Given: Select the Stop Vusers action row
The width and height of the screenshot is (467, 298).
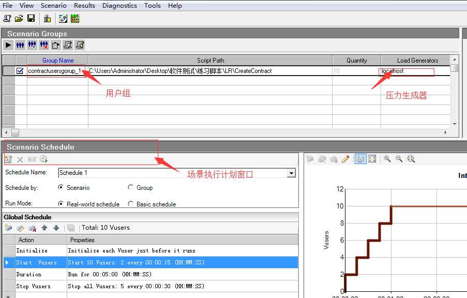Looking at the screenshot, I should (150, 286).
